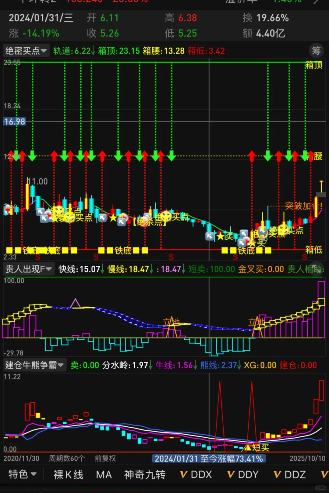Tap the end date 2025/10/10
329x493 pixels.
307,458
